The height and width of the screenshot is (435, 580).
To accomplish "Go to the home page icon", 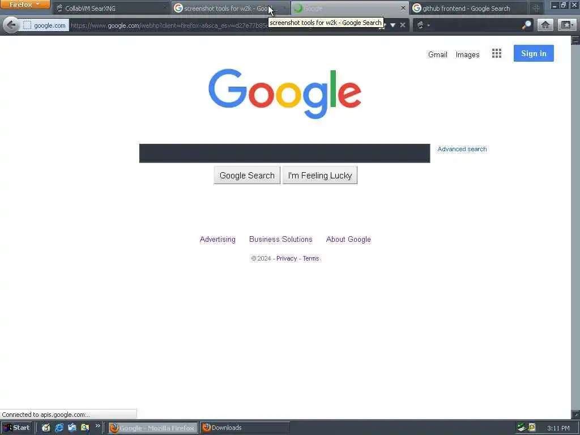I will pyautogui.click(x=545, y=25).
